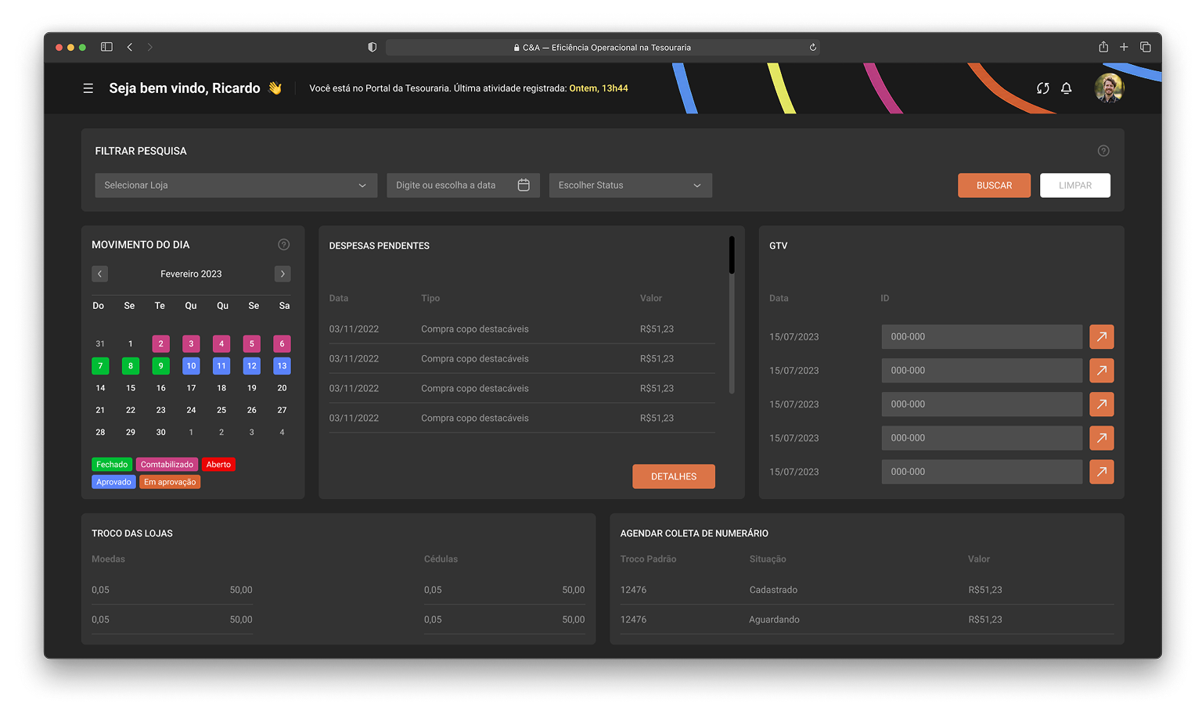Click the Cédulas column label
This screenshot has width=1202, height=715.
point(441,559)
